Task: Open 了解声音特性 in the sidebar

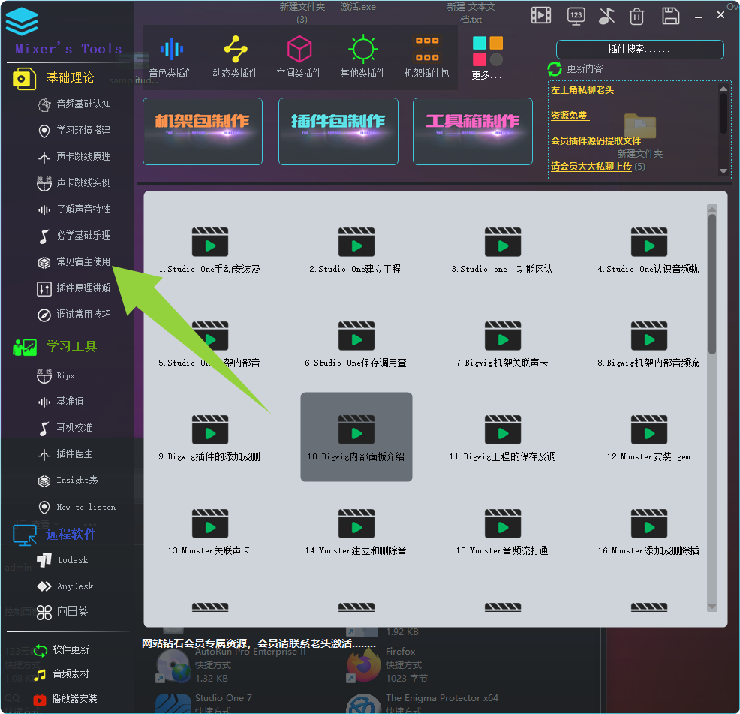Action: (x=74, y=209)
